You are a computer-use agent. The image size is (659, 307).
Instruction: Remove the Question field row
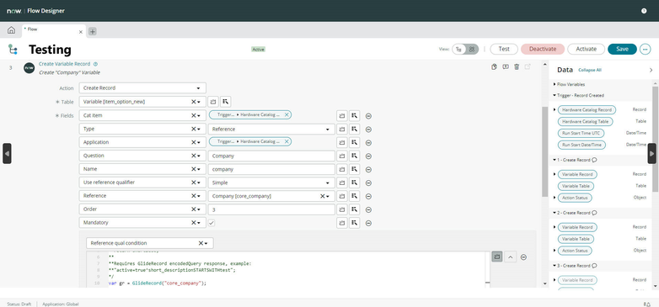[368, 156]
